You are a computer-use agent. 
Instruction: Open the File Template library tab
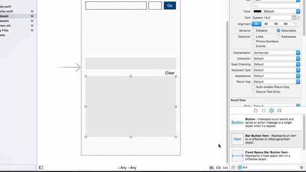point(255,110)
